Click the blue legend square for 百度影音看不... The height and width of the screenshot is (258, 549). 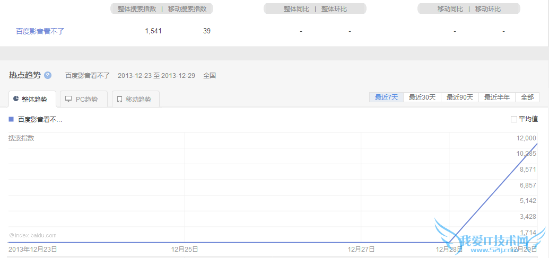tap(11, 120)
